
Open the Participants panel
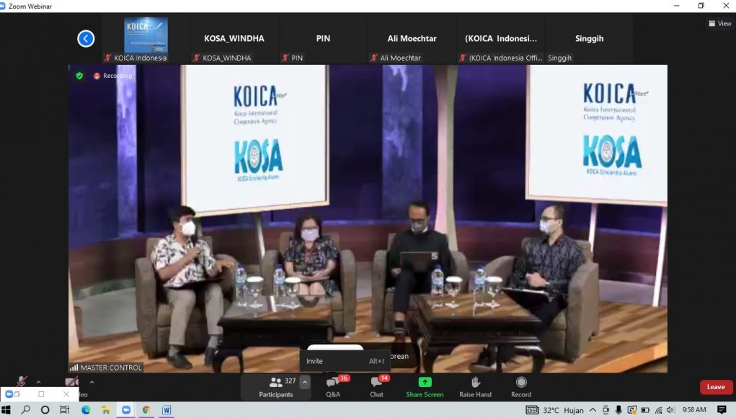[276, 386]
